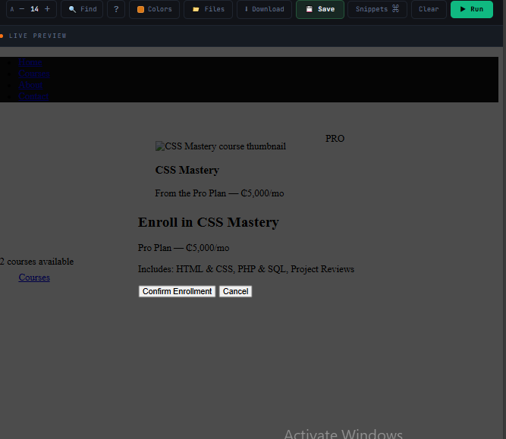The height and width of the screenshot is (439, 506).
Task: Click the '2 courses available' text
Action: [36, 262]
